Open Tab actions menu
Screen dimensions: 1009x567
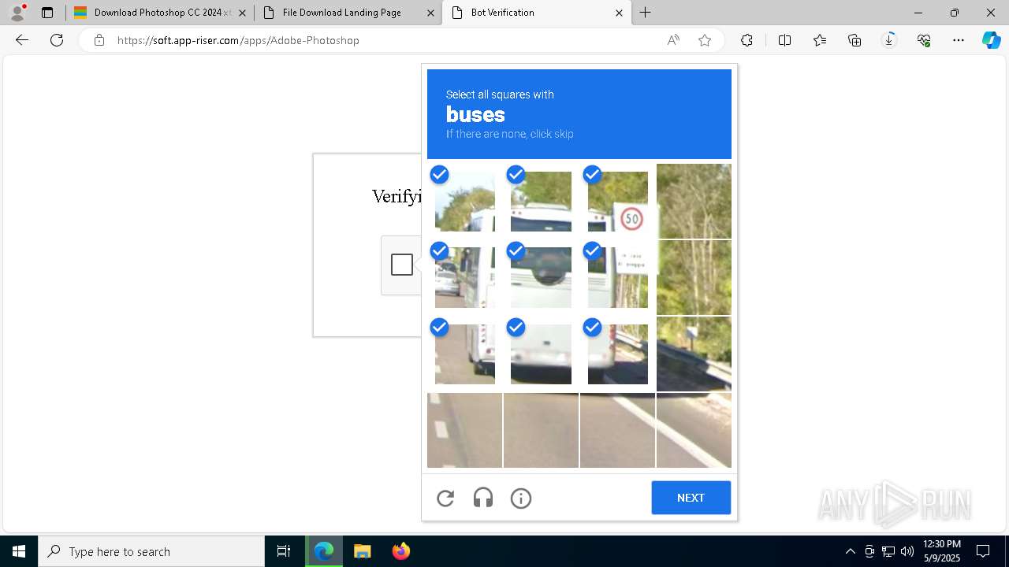pyautogui.click(x=47, y=13)
